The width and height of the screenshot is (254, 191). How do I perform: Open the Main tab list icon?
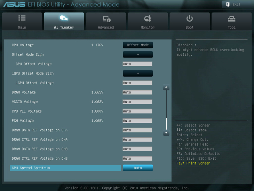[x=22, y=18]
